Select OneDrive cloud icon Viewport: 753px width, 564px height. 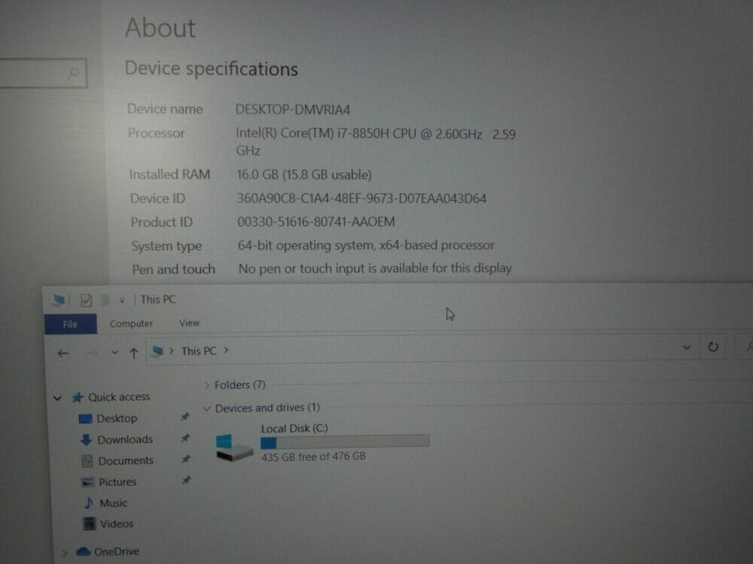click(83, 551)
